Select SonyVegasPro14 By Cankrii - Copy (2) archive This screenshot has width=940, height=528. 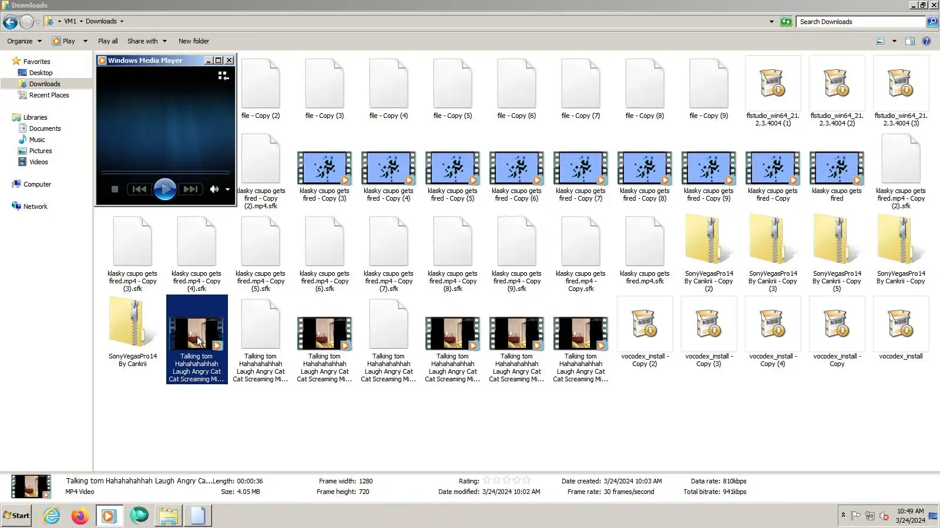coord(709,240)
